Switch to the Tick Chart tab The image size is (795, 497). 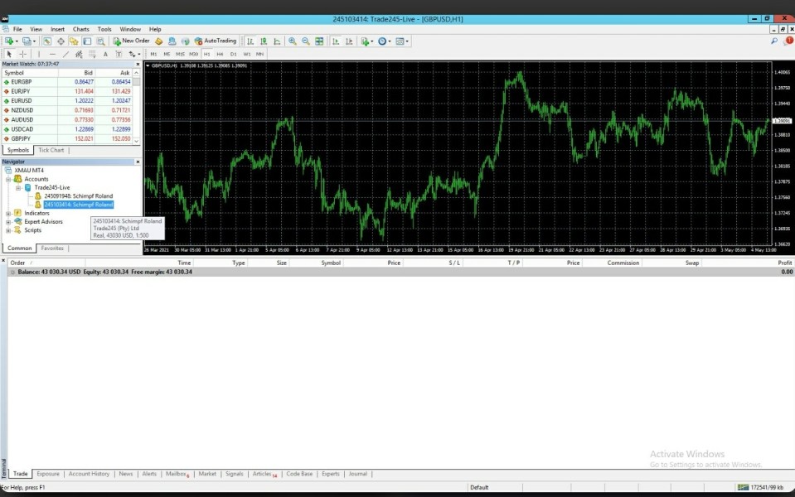pos(51,150)
